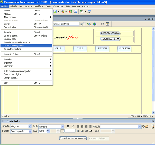
Task: Click the Text Outdent icon
Action: pyautogui.click(x=86, y=131)
